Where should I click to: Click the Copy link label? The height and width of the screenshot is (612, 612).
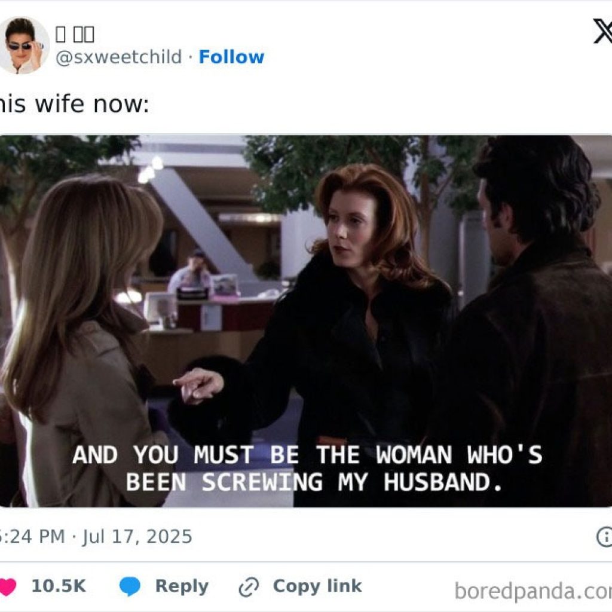pyautogui.click(x=317, y=586)
